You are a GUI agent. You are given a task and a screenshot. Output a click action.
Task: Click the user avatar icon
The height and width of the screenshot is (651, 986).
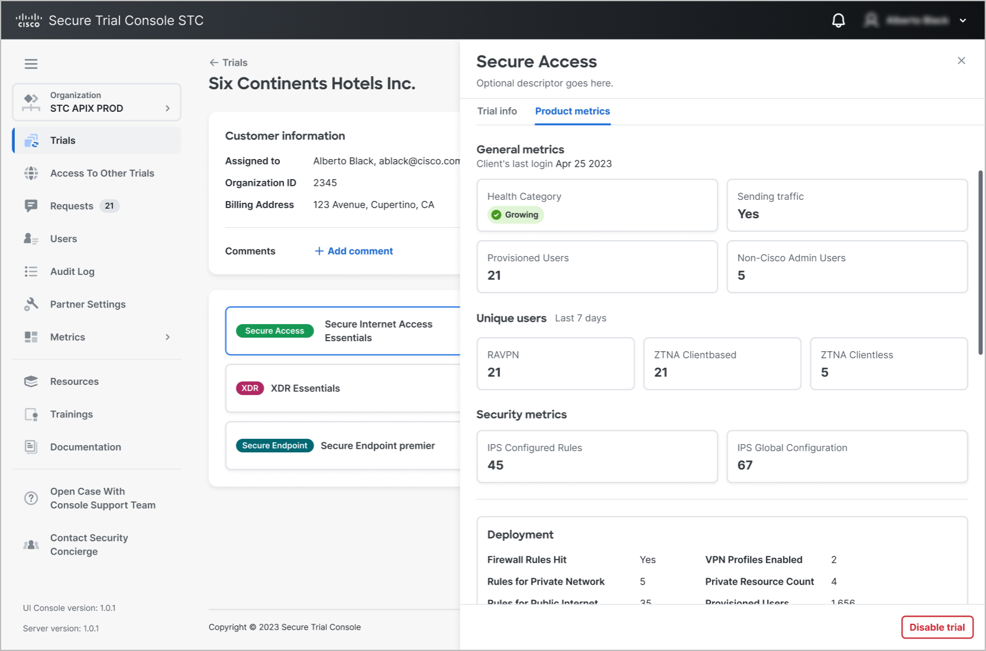871,21
